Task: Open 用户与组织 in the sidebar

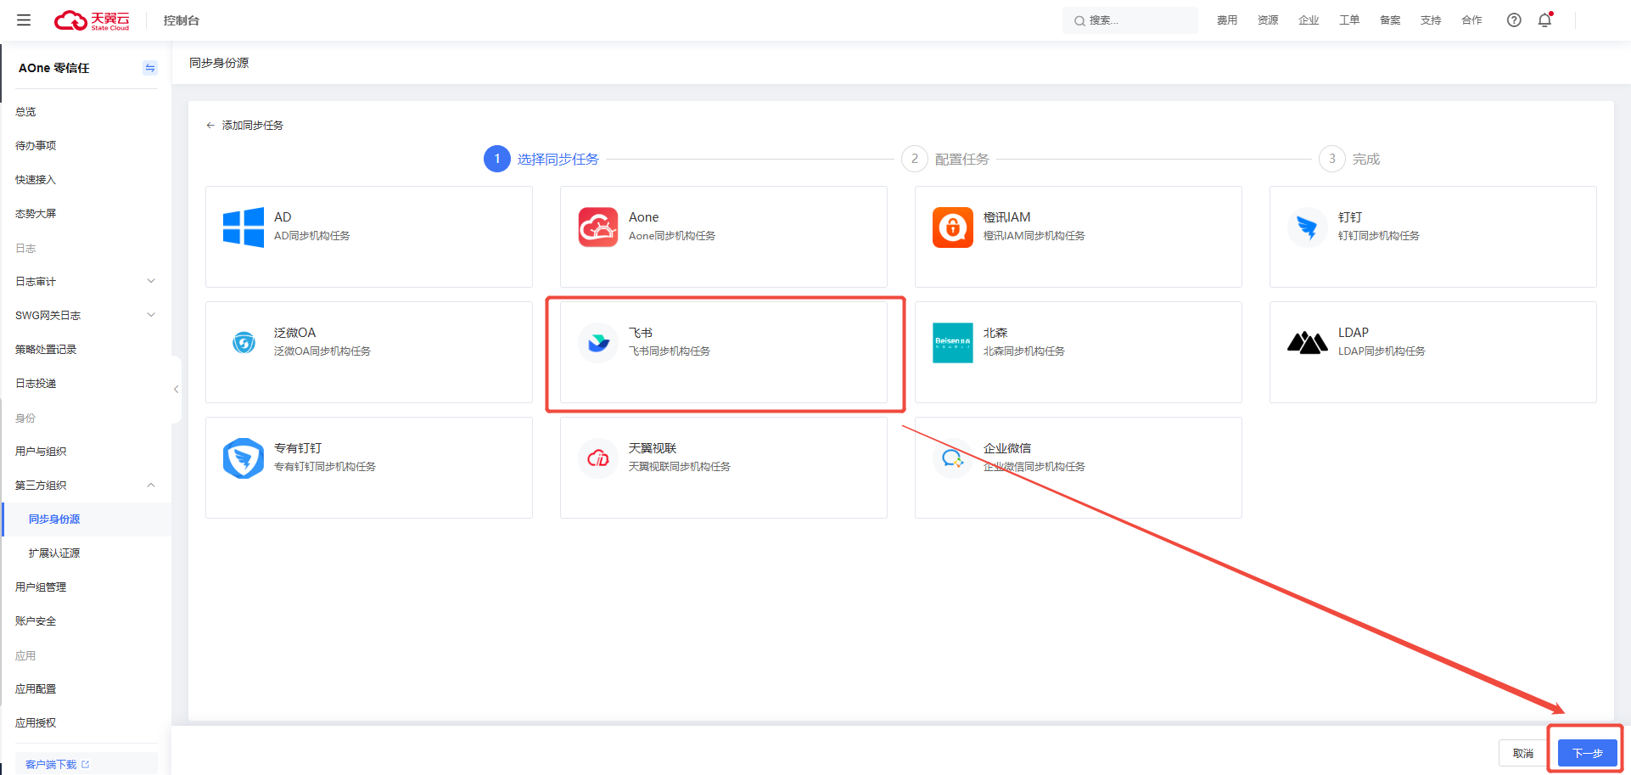Action: pos(41,452)
